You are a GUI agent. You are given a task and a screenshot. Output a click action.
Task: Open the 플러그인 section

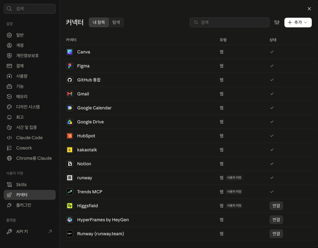point(30,205)
